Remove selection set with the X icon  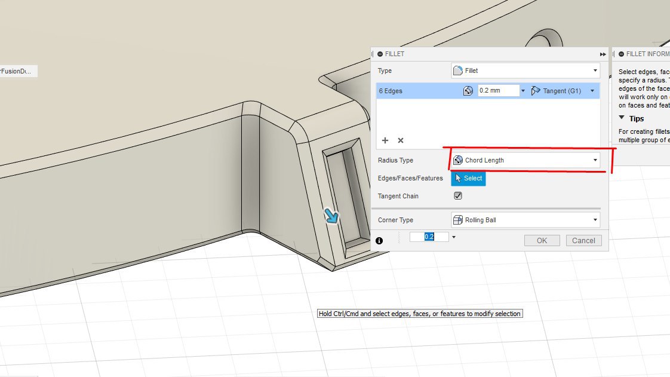click(x=400, y=140)
